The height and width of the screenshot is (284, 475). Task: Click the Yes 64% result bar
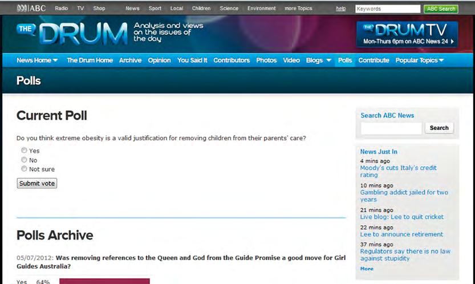pyautogui.click(x=104, y=281)
